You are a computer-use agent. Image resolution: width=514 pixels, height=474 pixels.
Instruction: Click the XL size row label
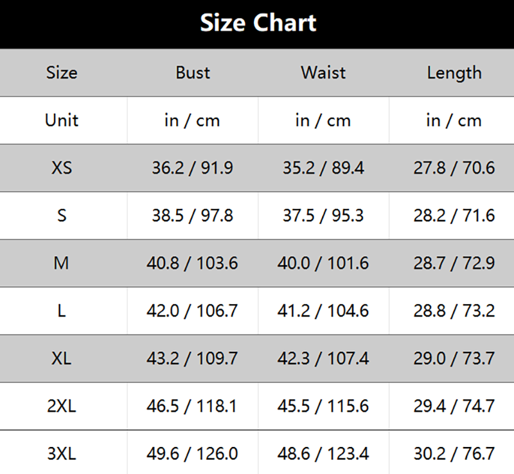(x=62, y=358)
